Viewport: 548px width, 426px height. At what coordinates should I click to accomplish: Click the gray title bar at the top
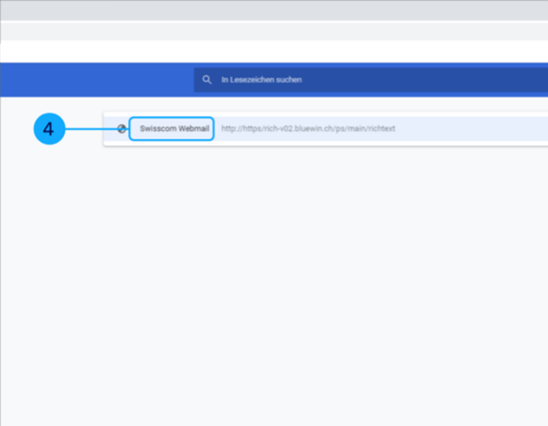click(274, 10)
